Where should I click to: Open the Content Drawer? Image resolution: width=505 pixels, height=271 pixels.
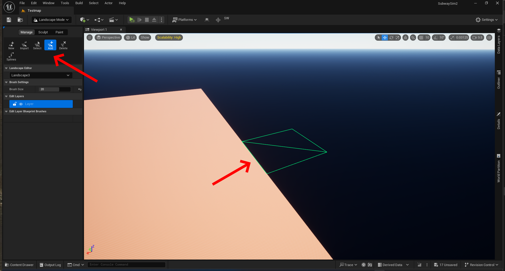coord(19,265)
